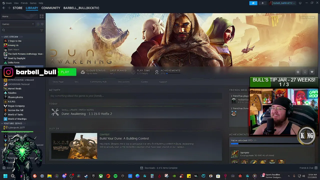320x180 pixels.
Task: Open Friends & Chat
Action: coord(308,168)
